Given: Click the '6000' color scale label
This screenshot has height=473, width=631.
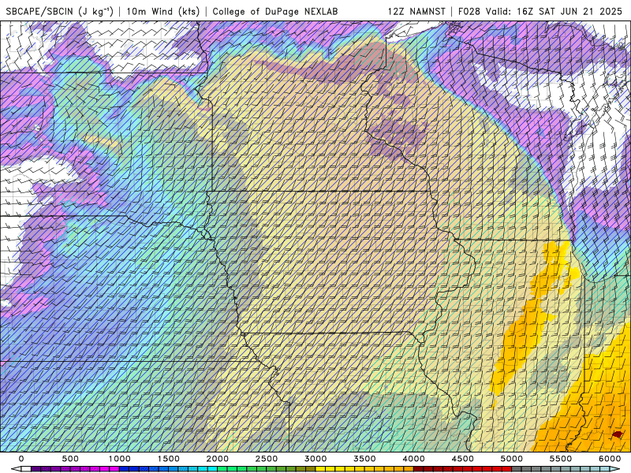Looking at the screenshot, I should pyautogui.click(x=610, y=459).
